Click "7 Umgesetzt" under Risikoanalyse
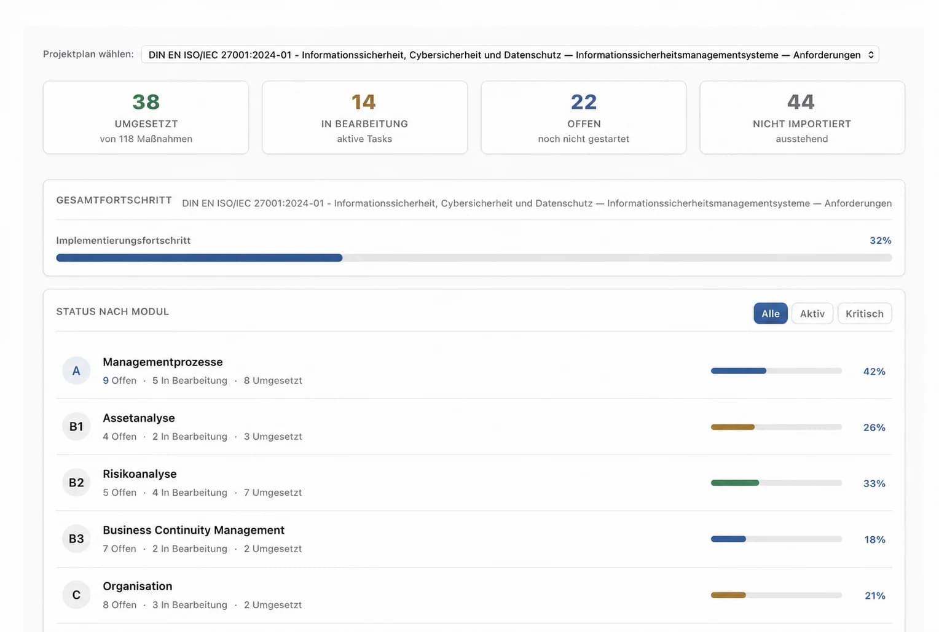This screenshot has width=939, height=632. click(x=273, y=493)
